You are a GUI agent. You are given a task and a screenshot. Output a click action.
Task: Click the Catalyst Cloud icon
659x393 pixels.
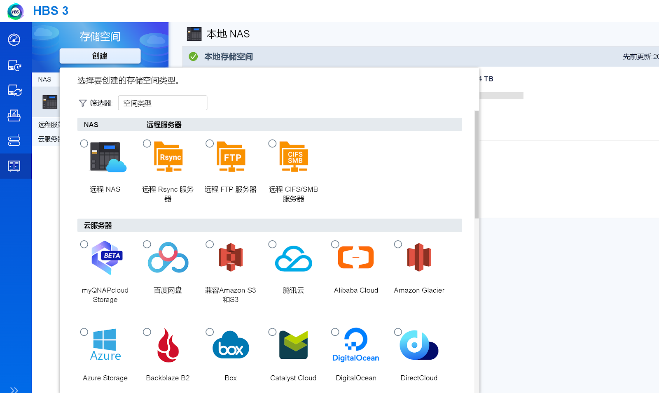click(x=294, y=345)
